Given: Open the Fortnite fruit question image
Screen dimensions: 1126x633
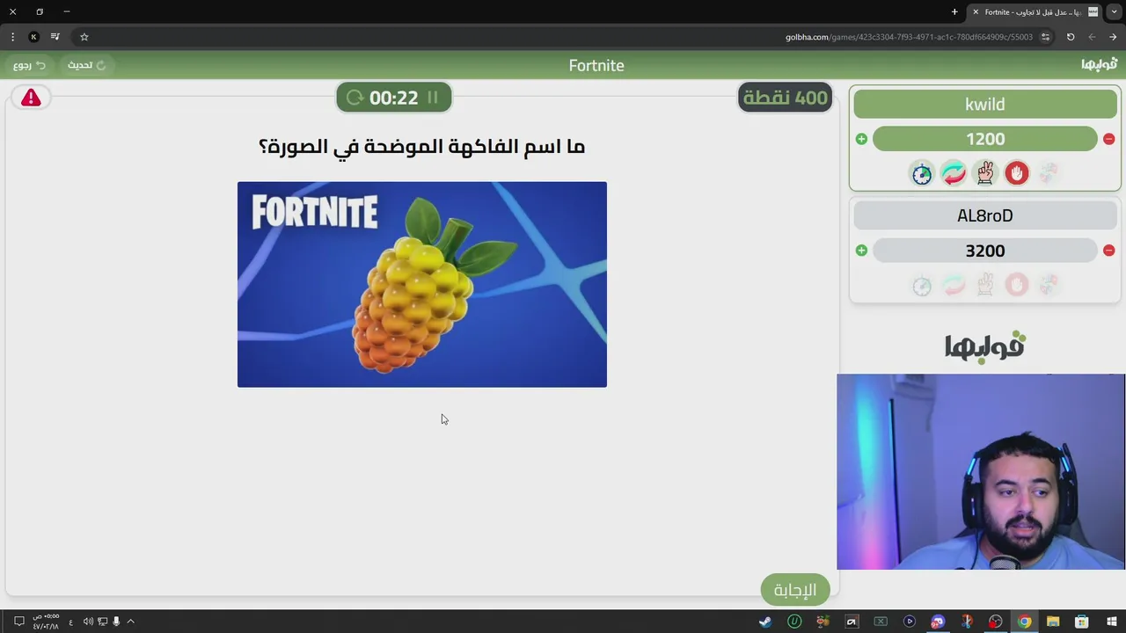Looking at the screenshot, I should (x=422, y=284).
